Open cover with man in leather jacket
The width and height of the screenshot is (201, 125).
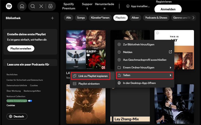pyautogui.click(x=174, y=106)
